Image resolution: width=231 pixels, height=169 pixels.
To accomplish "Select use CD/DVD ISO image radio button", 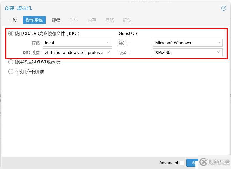I will pos(11,33).
